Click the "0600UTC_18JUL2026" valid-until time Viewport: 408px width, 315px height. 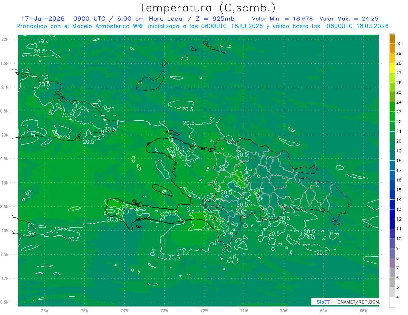(x=358, y=26)
